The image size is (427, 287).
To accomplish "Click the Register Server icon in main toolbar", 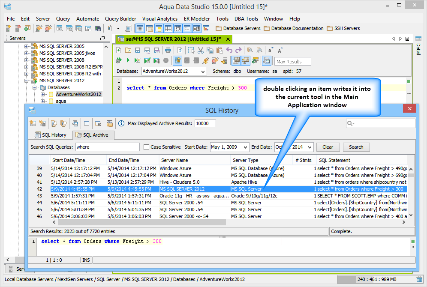I will click(x=8, y=28).
